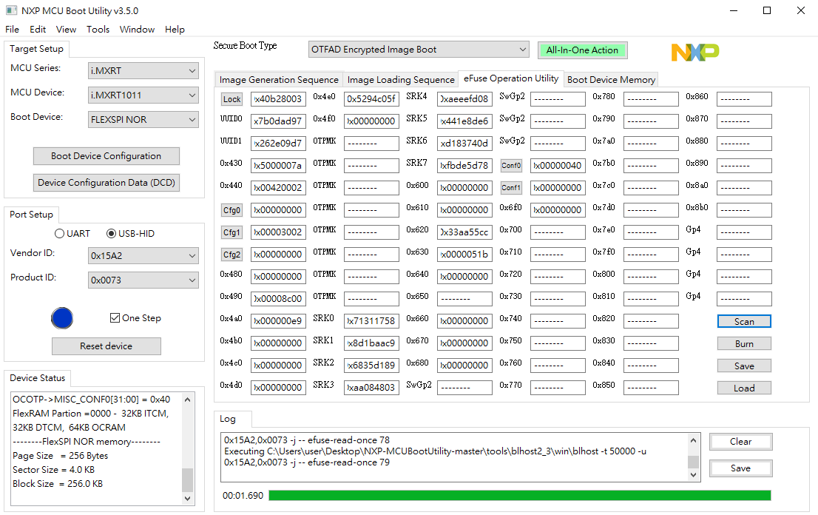
Task: Select the UART radio button
Action: pos(60,233)
